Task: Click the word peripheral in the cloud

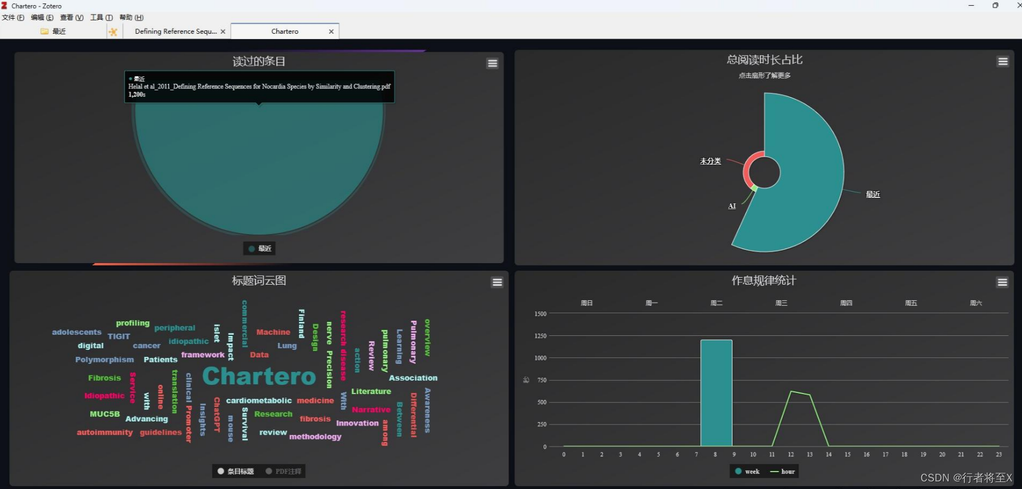Action: click(175, 328)
